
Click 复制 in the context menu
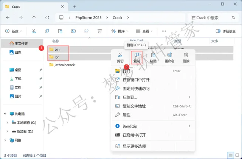137,58
